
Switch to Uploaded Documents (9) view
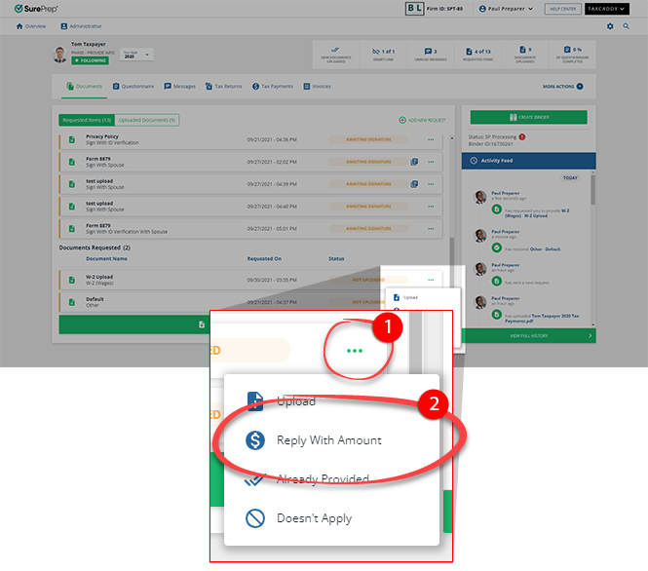(147, 120)
